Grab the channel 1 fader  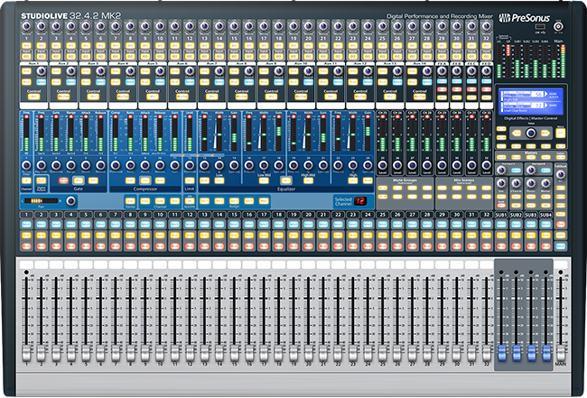[26, 353]
